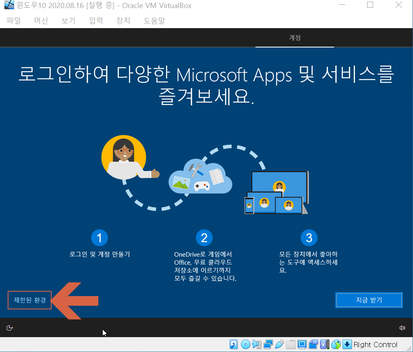Click the setup page heading text

[206, 85]
